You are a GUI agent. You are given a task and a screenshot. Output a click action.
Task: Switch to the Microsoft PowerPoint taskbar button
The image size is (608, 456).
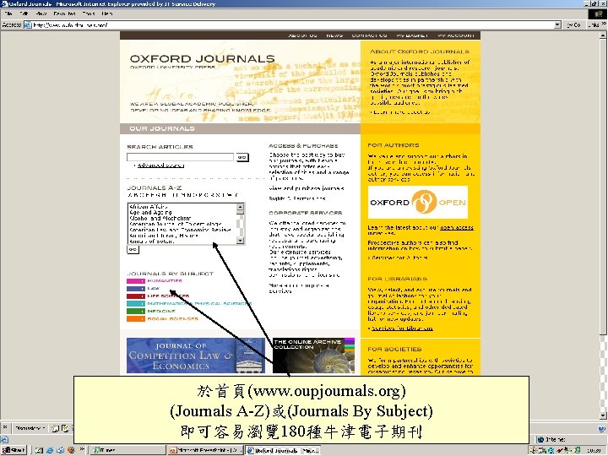tap(205, 451)
